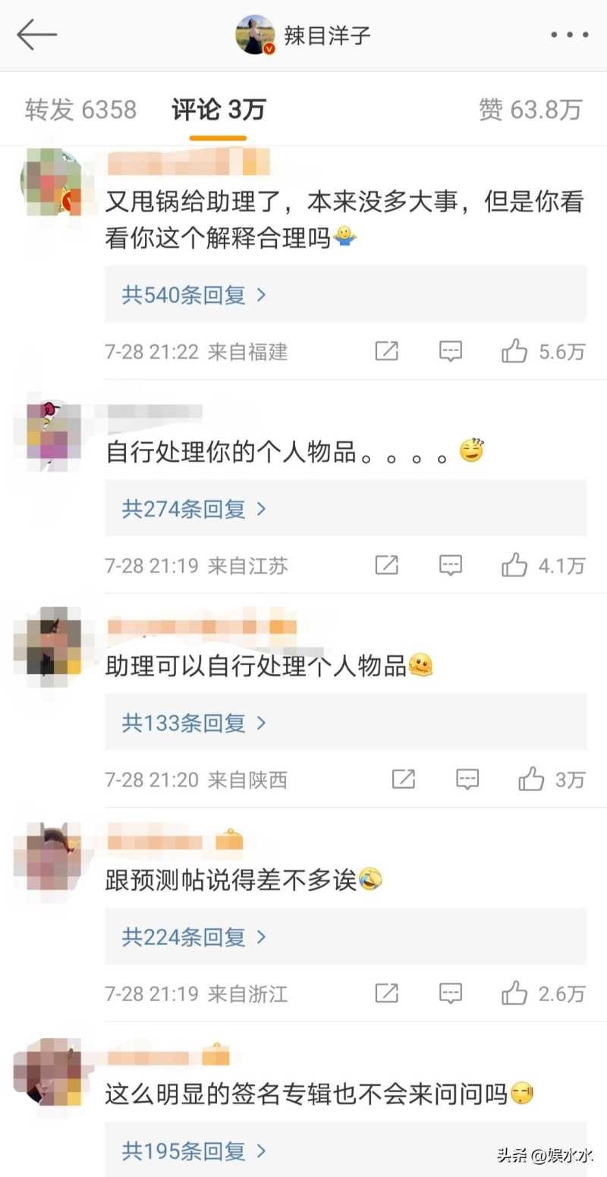
Task: Select the 评论 3万 tab
Action: (x=219, y=110)
